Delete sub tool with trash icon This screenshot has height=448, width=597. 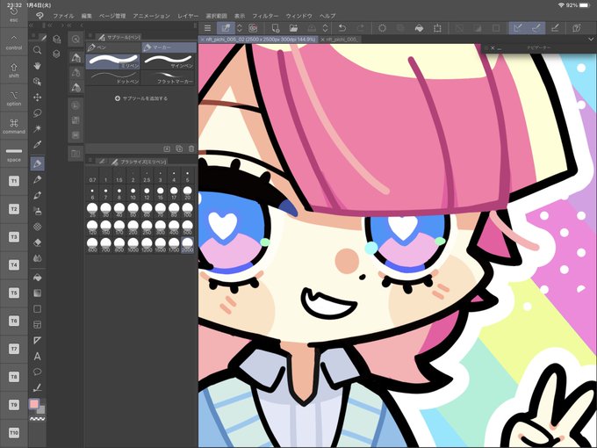(x=191, y=148)
